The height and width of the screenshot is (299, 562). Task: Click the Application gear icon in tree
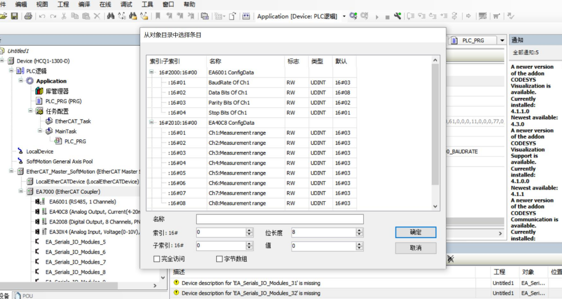pos(30,81)
